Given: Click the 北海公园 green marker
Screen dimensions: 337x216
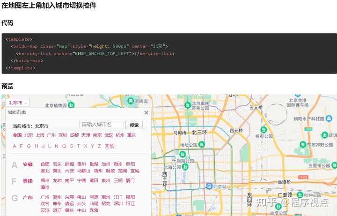Looking at the screenshot, I should click(x=185, y=166).
